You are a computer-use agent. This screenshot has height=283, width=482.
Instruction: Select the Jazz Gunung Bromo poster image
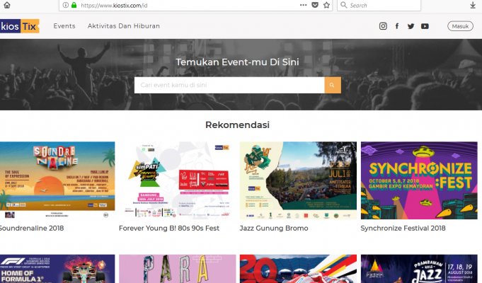point(298,180)
